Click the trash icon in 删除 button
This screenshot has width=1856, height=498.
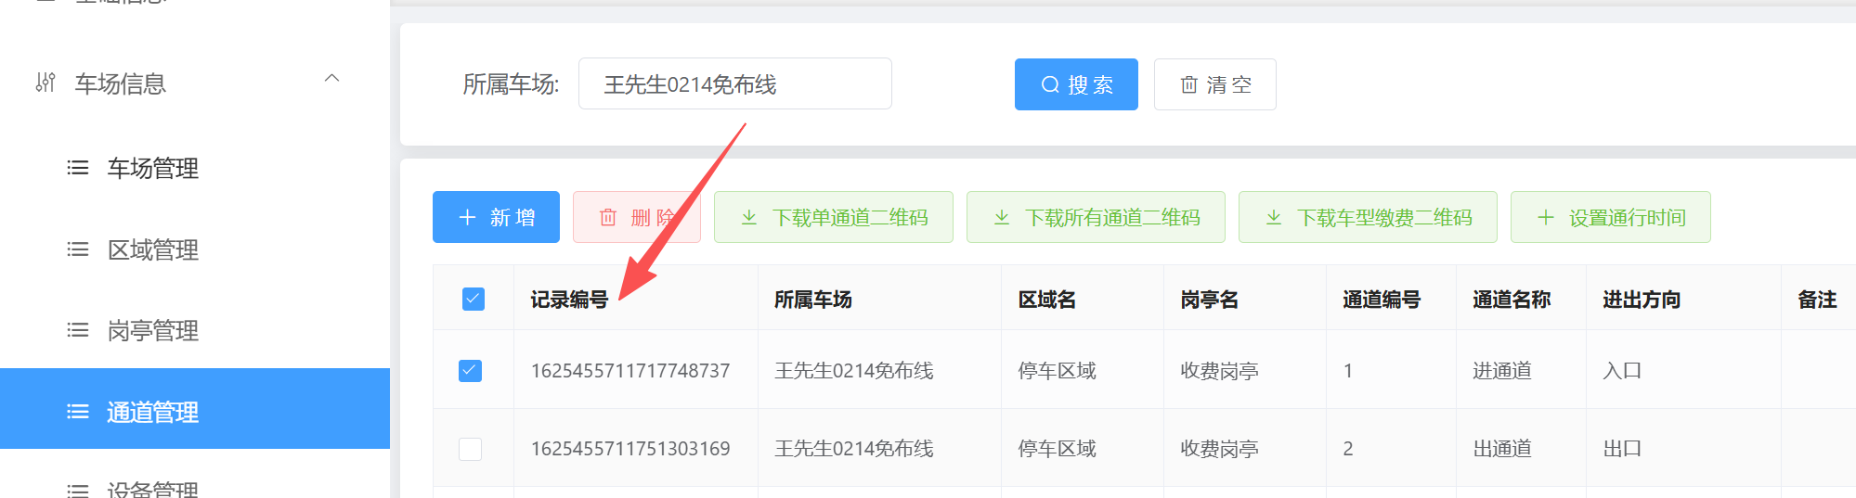coord(608,217)
